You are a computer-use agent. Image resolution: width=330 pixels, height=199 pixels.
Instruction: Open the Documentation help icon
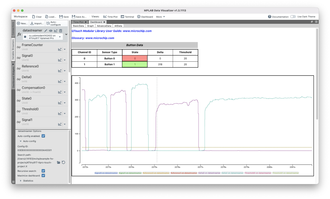pyautogui.click(x=270, y=17)
